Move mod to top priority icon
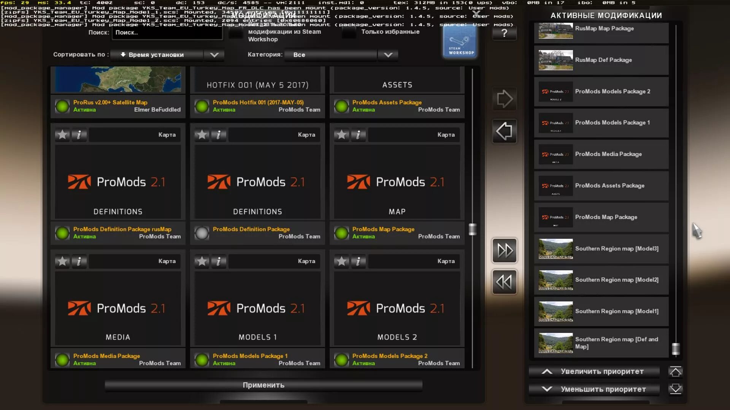 675,371
